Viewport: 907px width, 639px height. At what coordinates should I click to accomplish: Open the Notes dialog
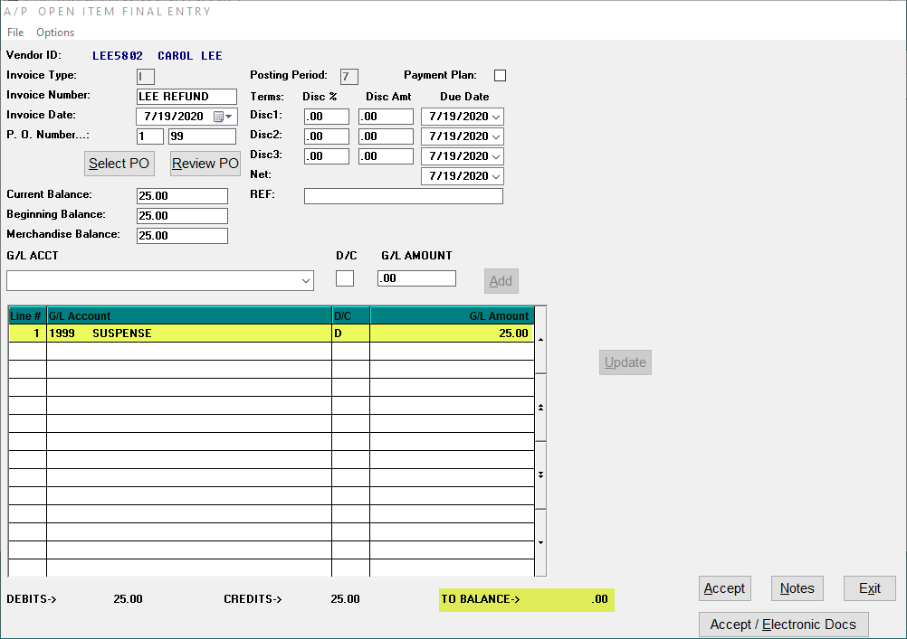click(797, 588)
